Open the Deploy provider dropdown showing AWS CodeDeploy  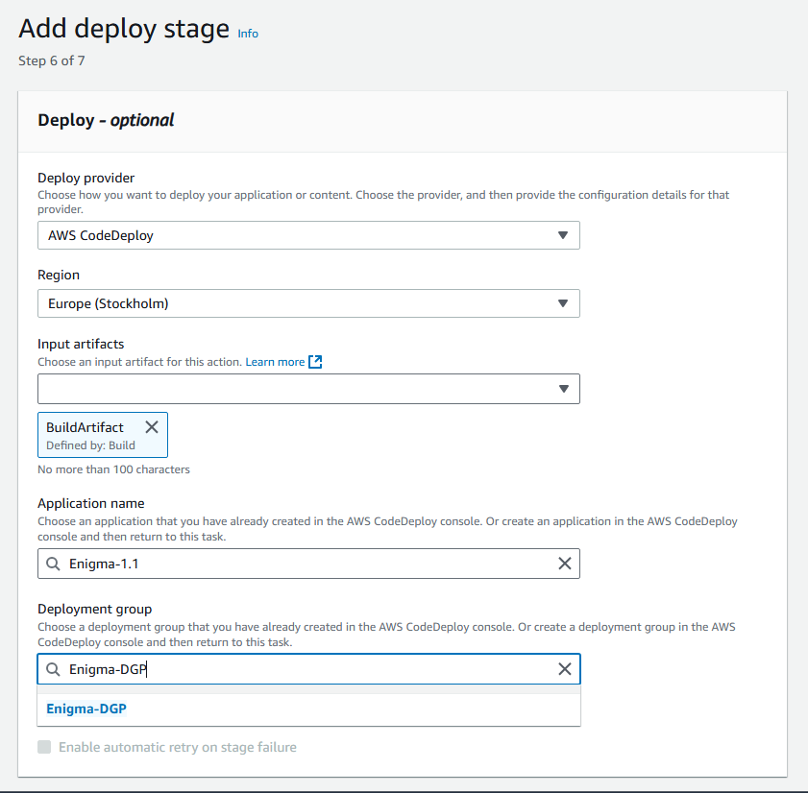(308, 235)
